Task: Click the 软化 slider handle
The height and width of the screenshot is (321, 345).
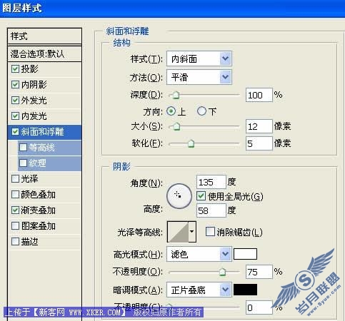Action: coord(191,143)
